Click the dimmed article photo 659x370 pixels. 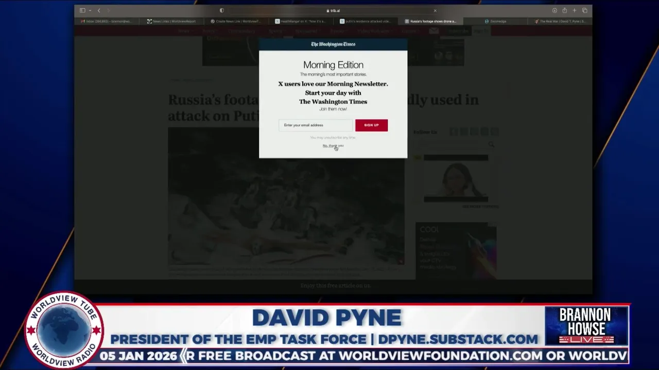click(x=286, y=196)
